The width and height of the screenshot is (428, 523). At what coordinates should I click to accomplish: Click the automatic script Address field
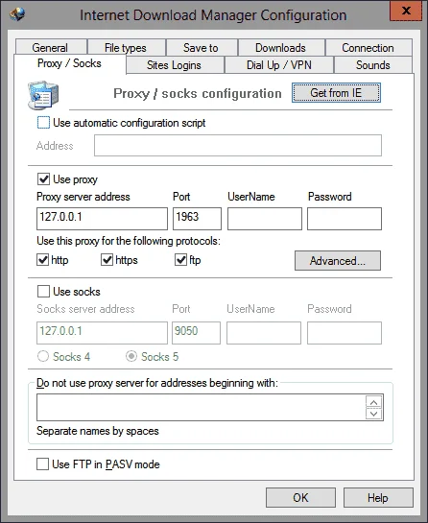click(x=238, y=146)
